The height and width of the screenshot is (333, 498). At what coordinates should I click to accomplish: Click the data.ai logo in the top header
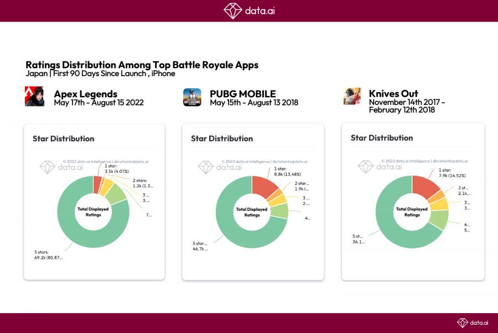tap(248, 10)
